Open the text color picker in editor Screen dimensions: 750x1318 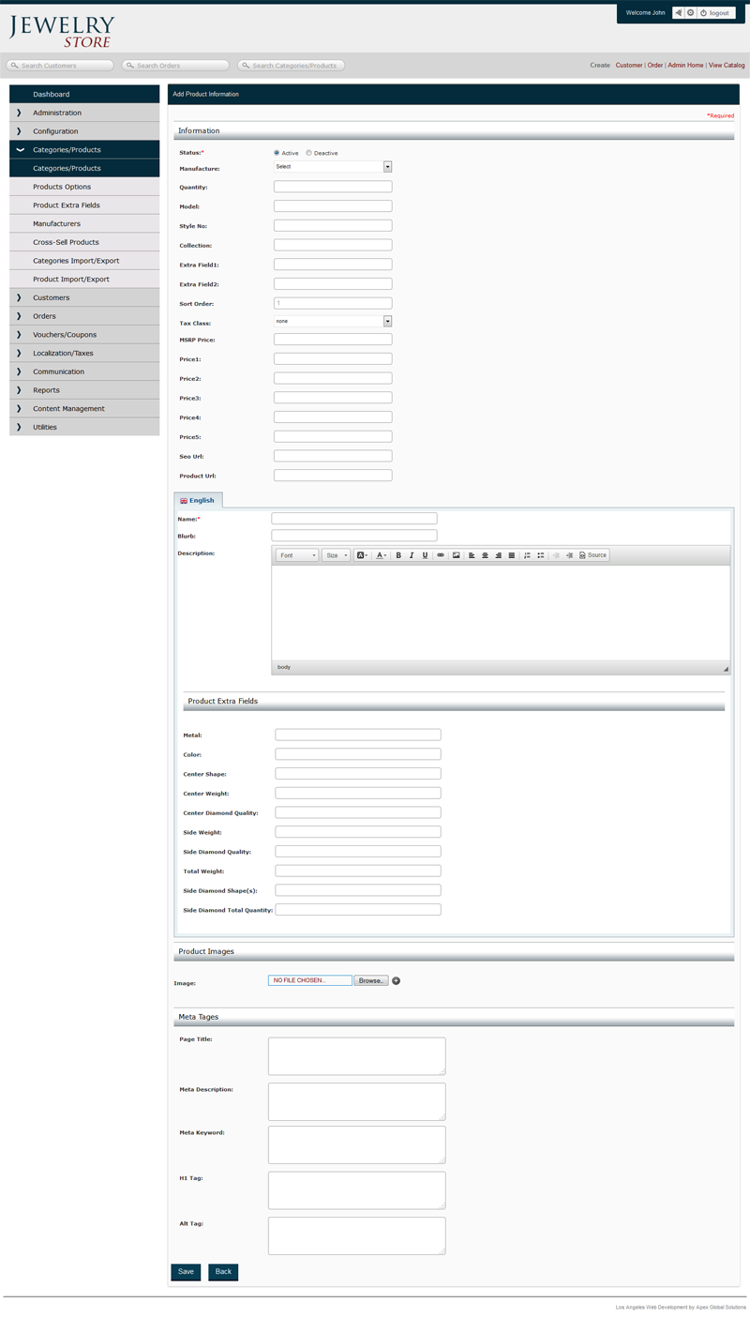tap(381, 555)
